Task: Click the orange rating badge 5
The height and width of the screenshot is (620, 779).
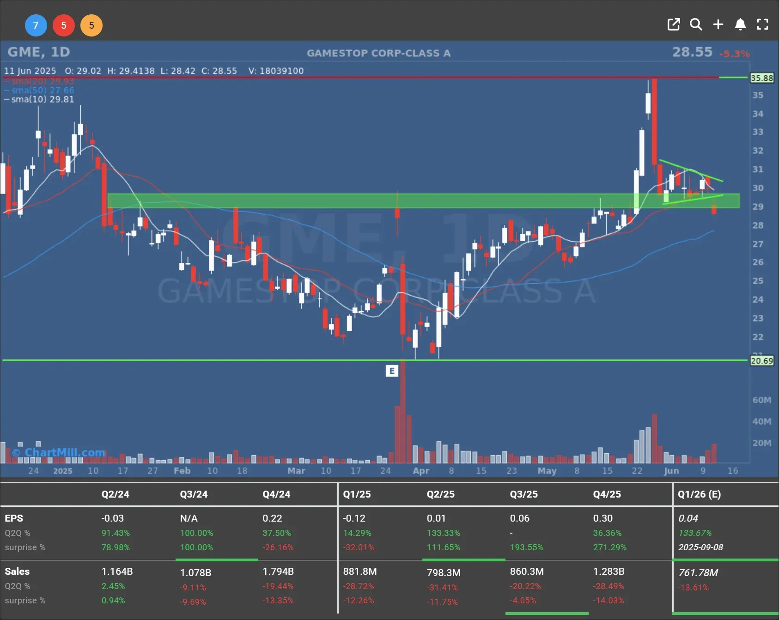Action: [x=91, y=25]
